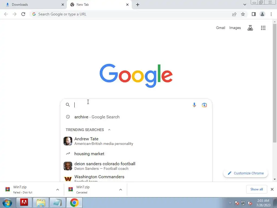The height and width of the screenshot is (208, 277).
Task: Reload the current page
Action: [x=23, y=14]
